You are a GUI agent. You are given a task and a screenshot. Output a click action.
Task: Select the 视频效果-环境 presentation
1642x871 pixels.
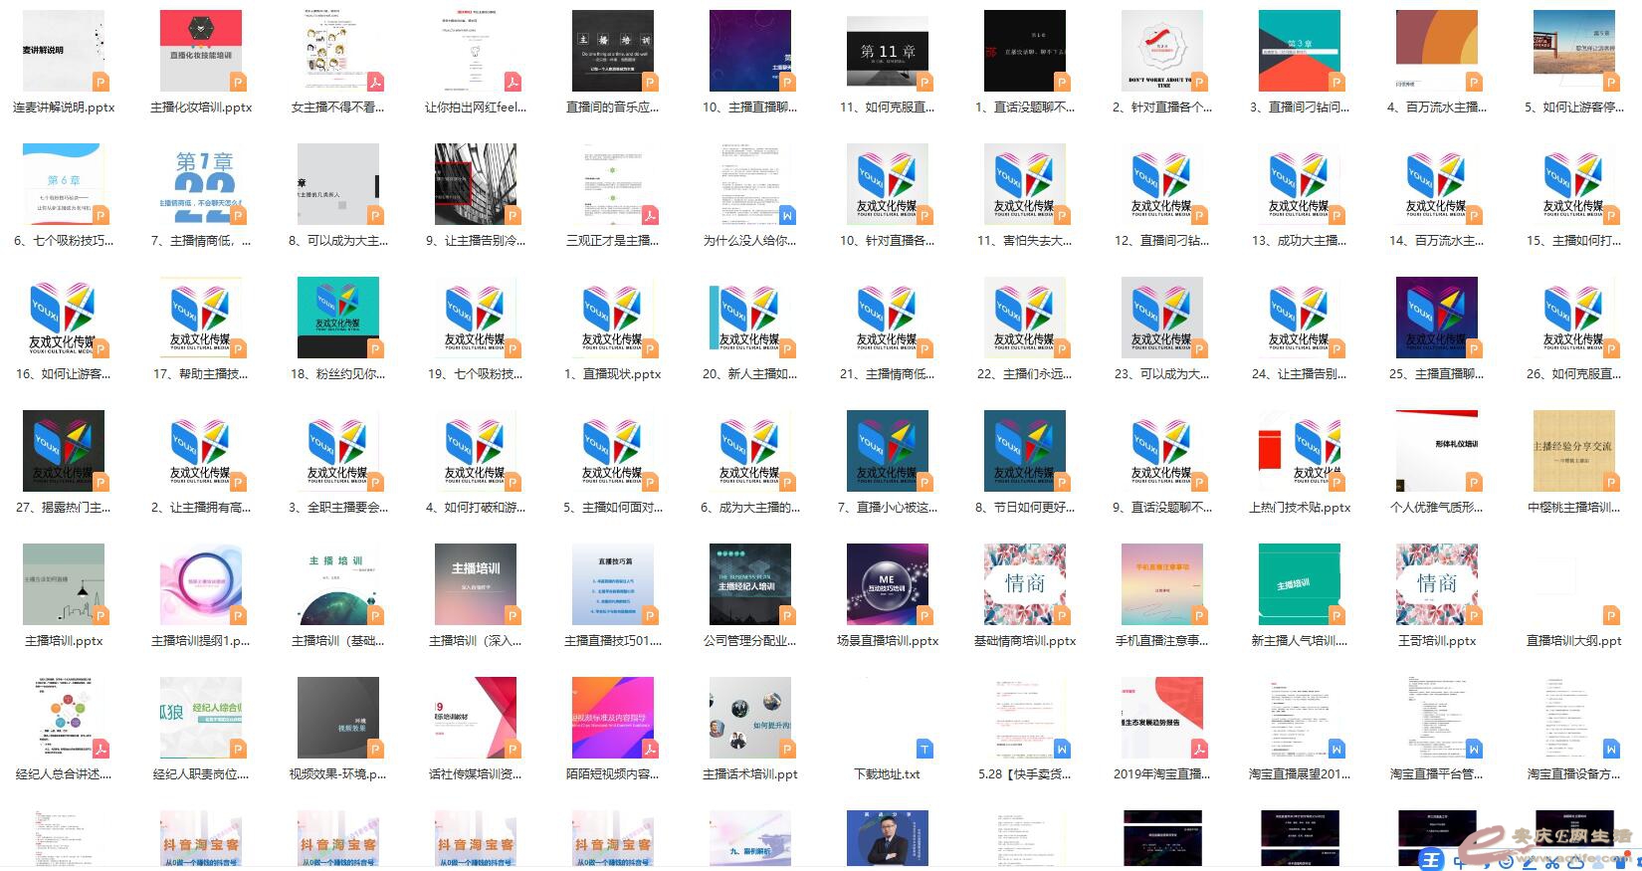click(x=337, y=719)
